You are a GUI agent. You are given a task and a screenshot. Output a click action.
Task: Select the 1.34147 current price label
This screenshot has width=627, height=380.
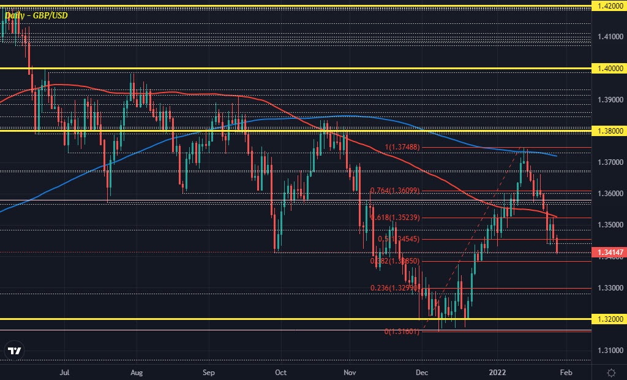click(x=610, y=253)
